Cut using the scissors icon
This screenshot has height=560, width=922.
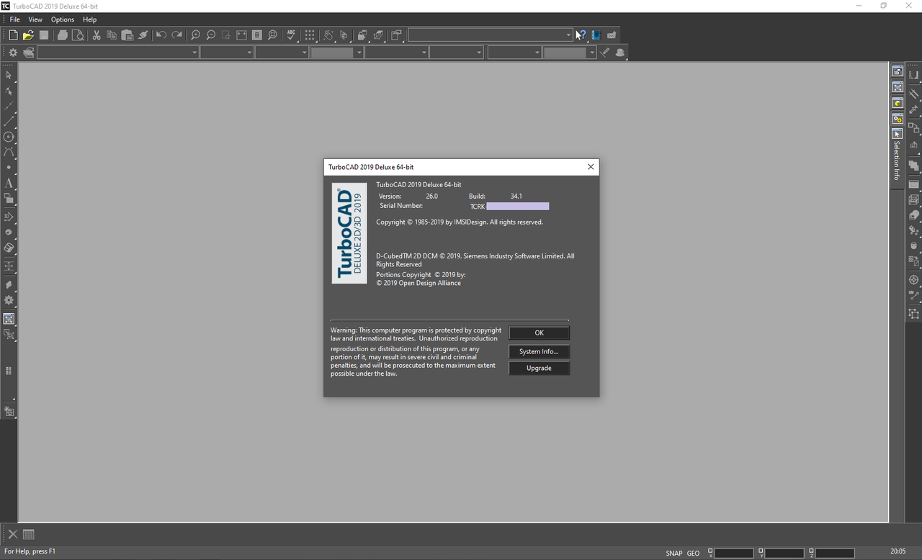point(96,35)
